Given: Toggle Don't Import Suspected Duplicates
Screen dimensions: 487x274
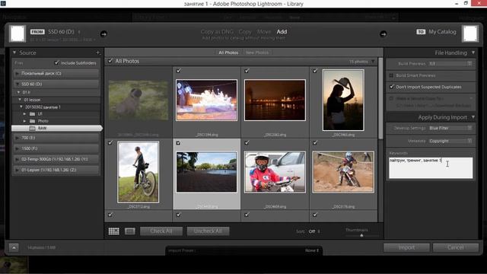Looking at the screenshot, I should [x=391, y=87].
